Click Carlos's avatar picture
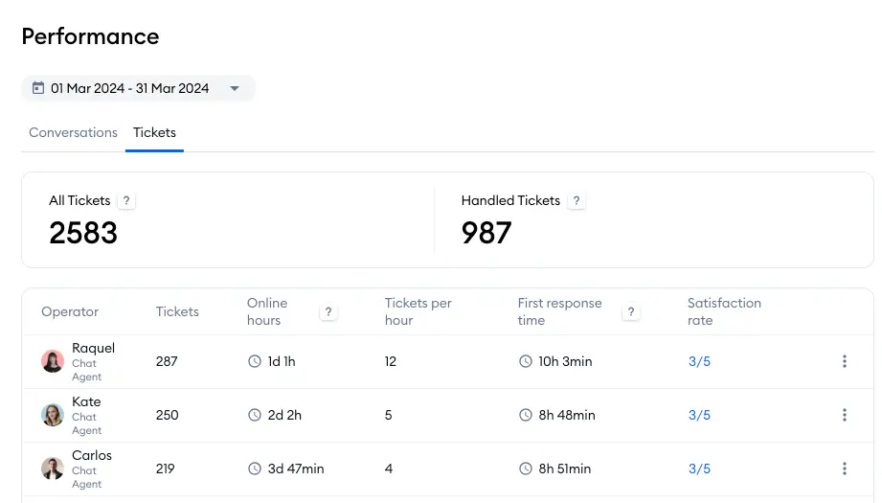The image size is (882, 503). [x=53, y=469]
